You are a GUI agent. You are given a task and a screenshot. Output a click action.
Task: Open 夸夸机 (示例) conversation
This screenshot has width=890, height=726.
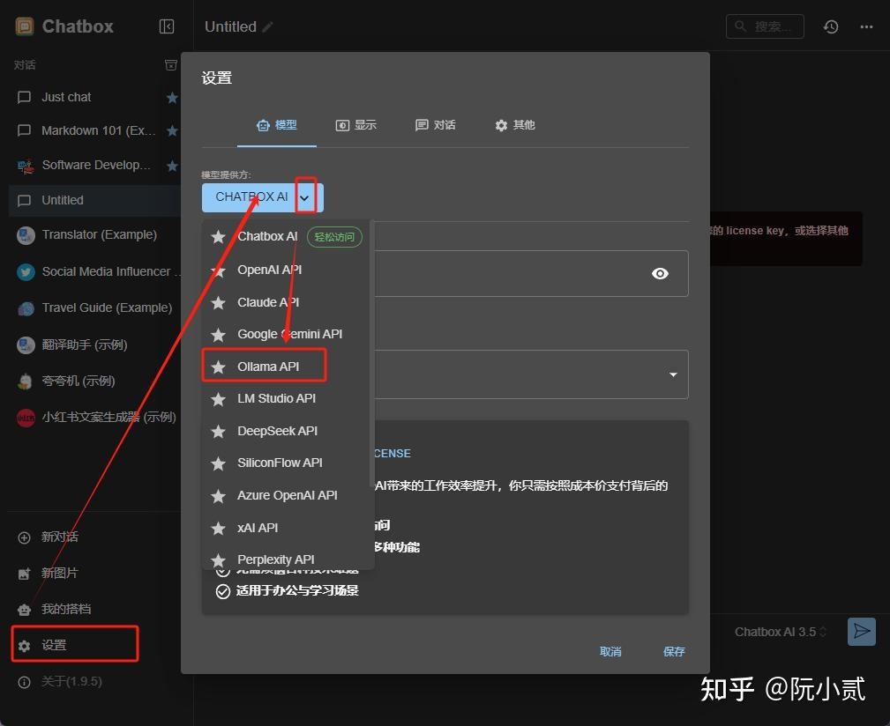click(94, 381)
